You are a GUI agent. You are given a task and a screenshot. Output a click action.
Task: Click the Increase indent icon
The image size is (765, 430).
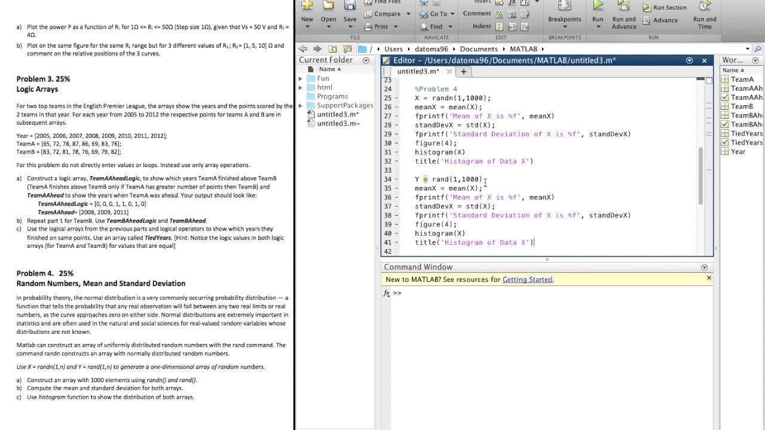512,26
